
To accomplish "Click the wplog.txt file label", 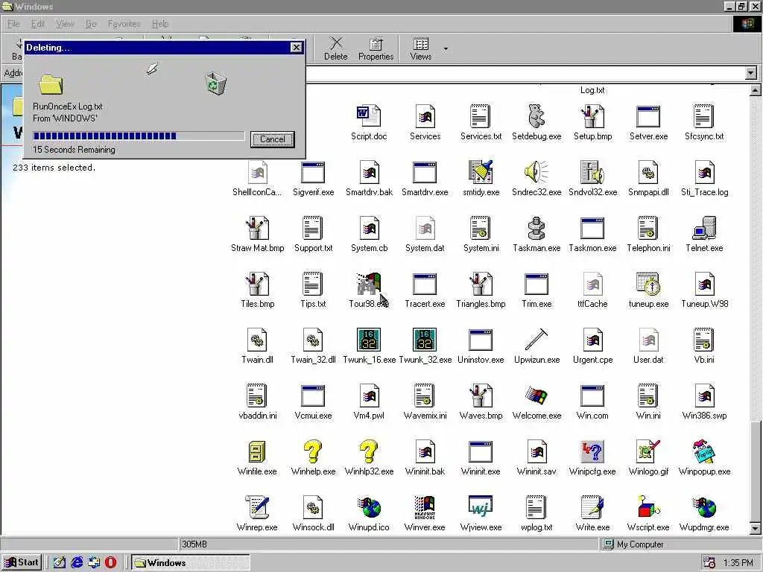I will [536, 527].
